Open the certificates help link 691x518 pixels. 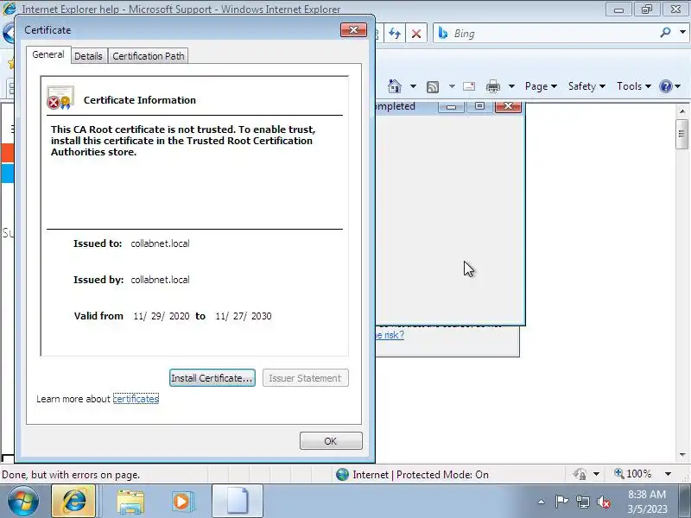tap(136, 399)
